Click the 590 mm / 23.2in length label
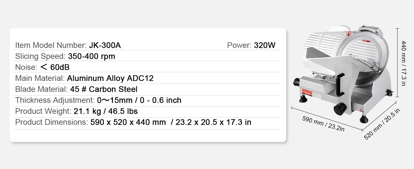 [323, 124]
